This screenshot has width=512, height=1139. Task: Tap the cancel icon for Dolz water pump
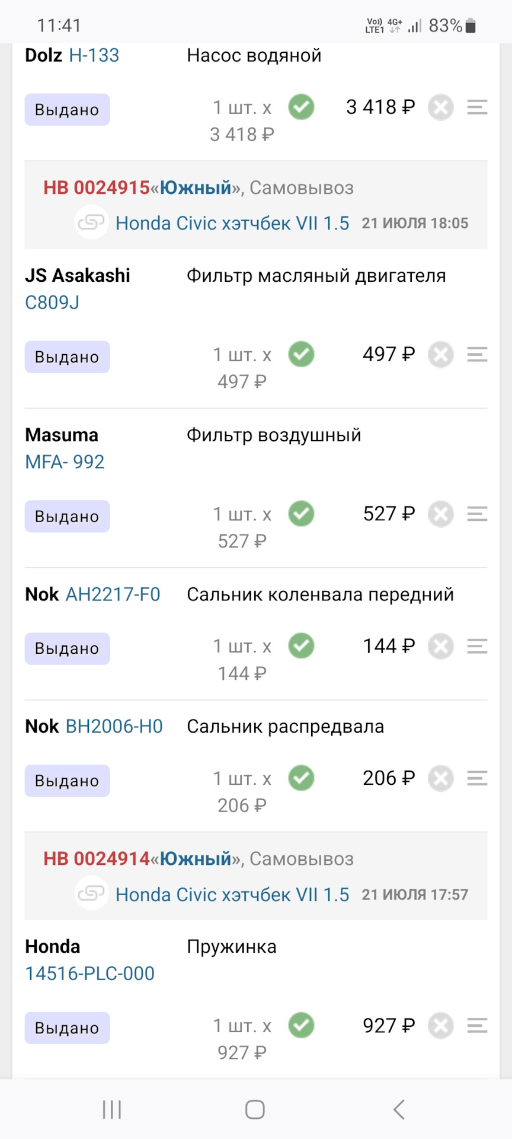[441, 108]
